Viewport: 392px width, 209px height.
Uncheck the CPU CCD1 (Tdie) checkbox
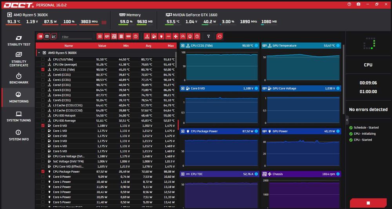tap(43, 70)
